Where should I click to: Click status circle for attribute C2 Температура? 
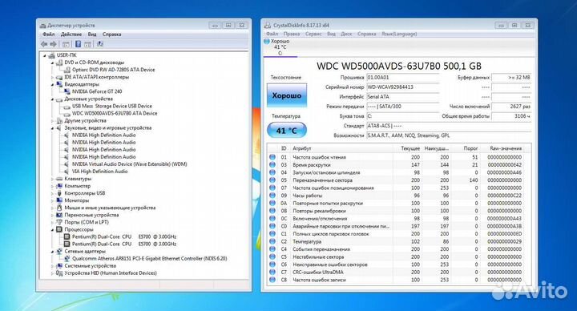coord(272,241)
